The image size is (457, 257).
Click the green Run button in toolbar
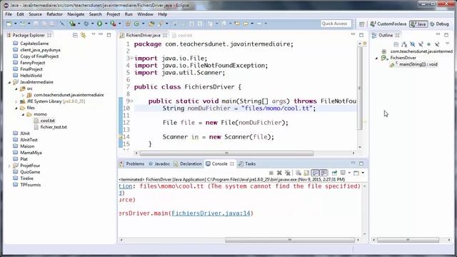(x=100, y=24)
